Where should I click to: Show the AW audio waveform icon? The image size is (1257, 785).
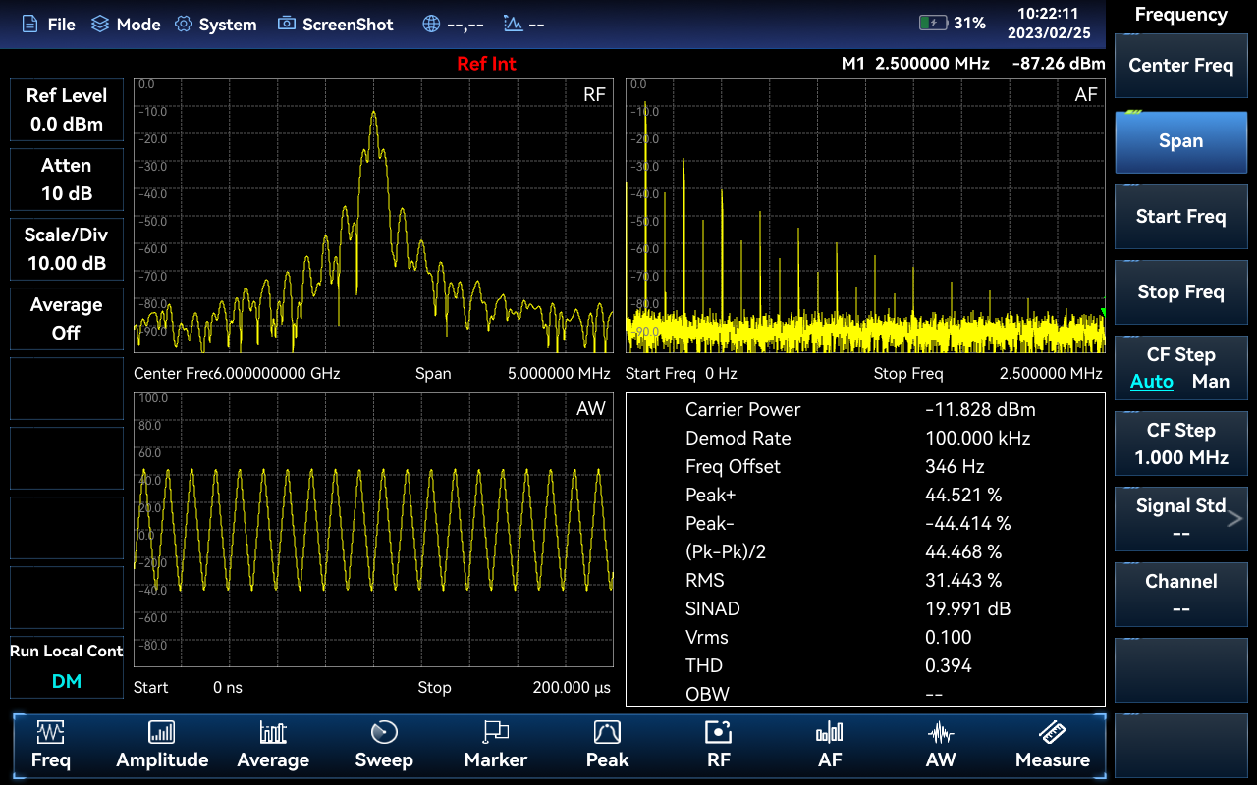click(941, 733)
